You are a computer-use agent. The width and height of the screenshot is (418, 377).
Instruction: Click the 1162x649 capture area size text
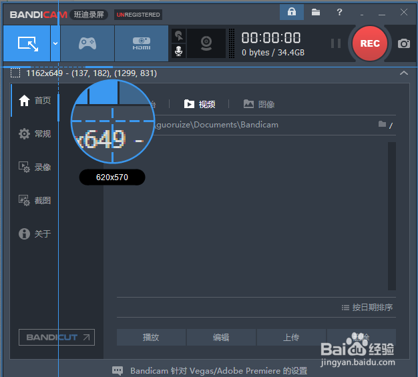[45, 73]
